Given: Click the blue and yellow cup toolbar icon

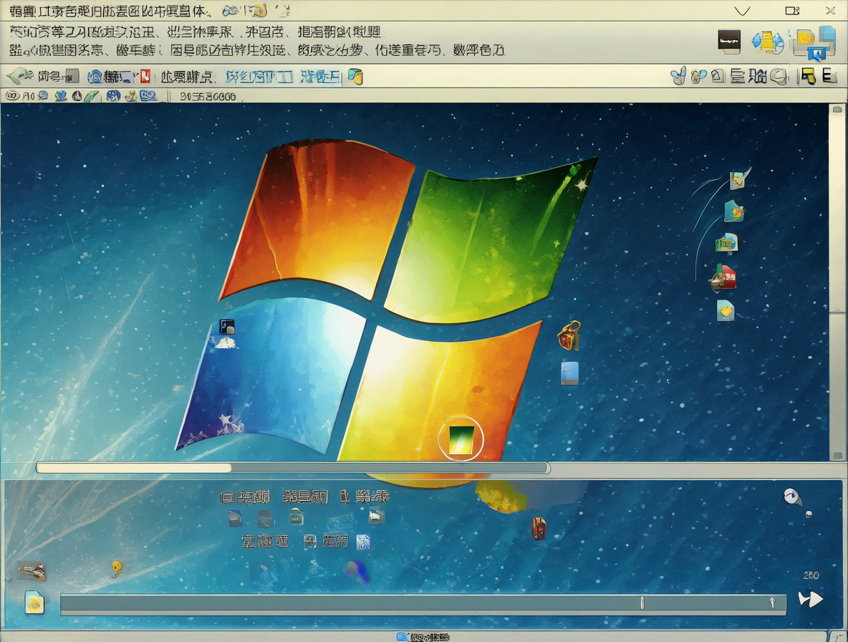Looking at the screenshot, I should tap(355, 77).
